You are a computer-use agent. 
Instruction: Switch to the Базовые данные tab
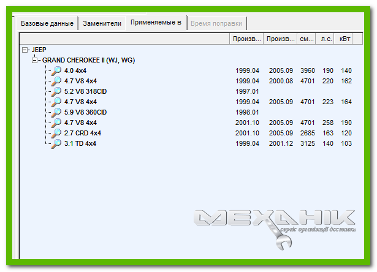coord(47,23)
